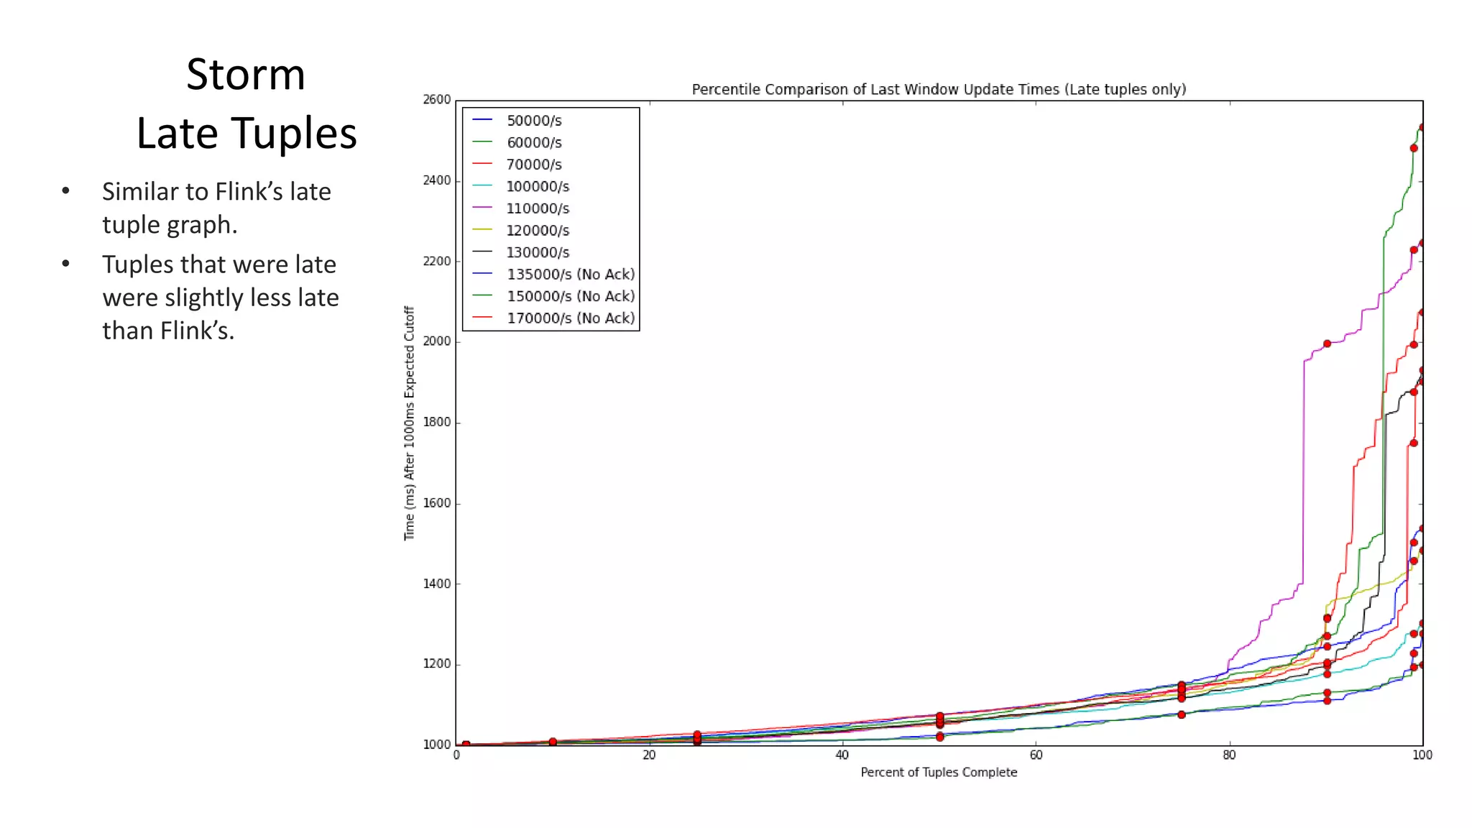Click the yellow line swatch beside '120000/s'
The width and height of the screenshot is (1472, 828).
pyautogui.click(x=482, y=230)
